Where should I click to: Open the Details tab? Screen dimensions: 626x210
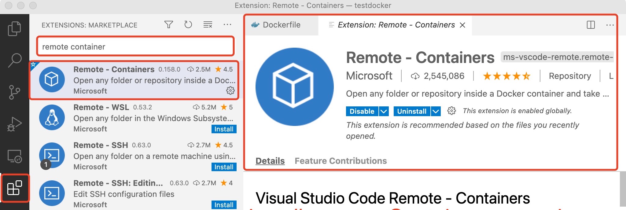point(270,161)
